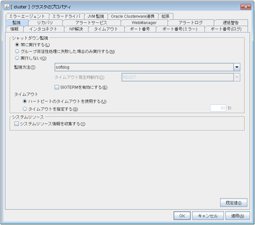Open the 監視方法 softdog dropdown arrow
Viewport: 255px width, 225px height.
point(237,67)
